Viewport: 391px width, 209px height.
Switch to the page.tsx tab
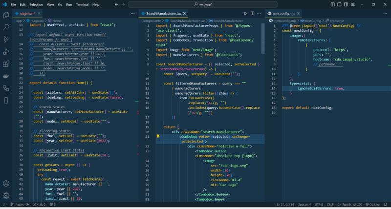(x=27, y=14)
